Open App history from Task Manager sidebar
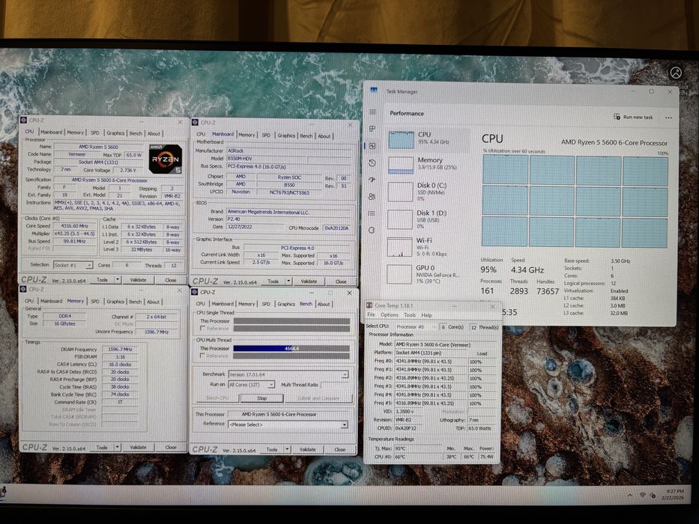The width and height of the screenshot is (699, 524). coord(372,162)
